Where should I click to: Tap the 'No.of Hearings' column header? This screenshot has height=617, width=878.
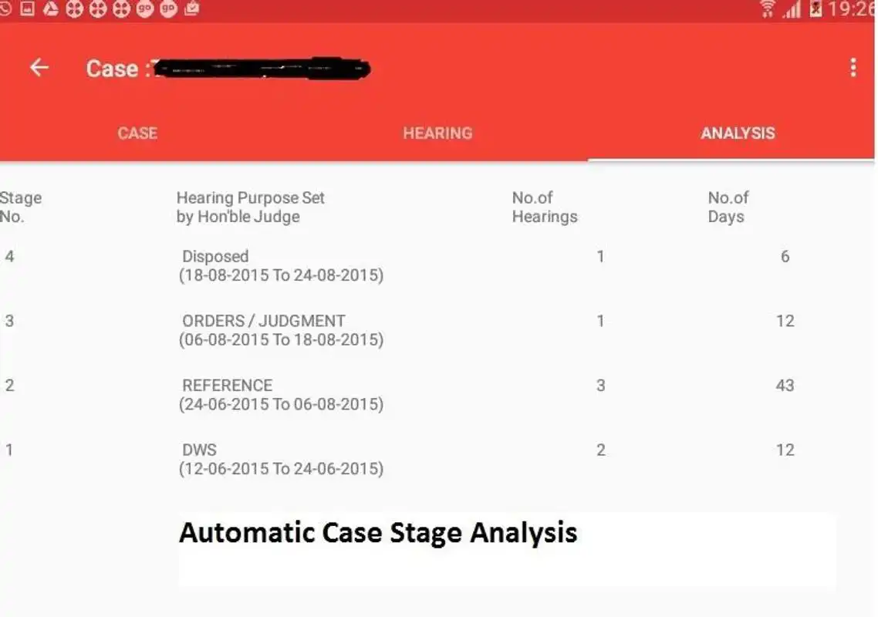tap(545, 207)
